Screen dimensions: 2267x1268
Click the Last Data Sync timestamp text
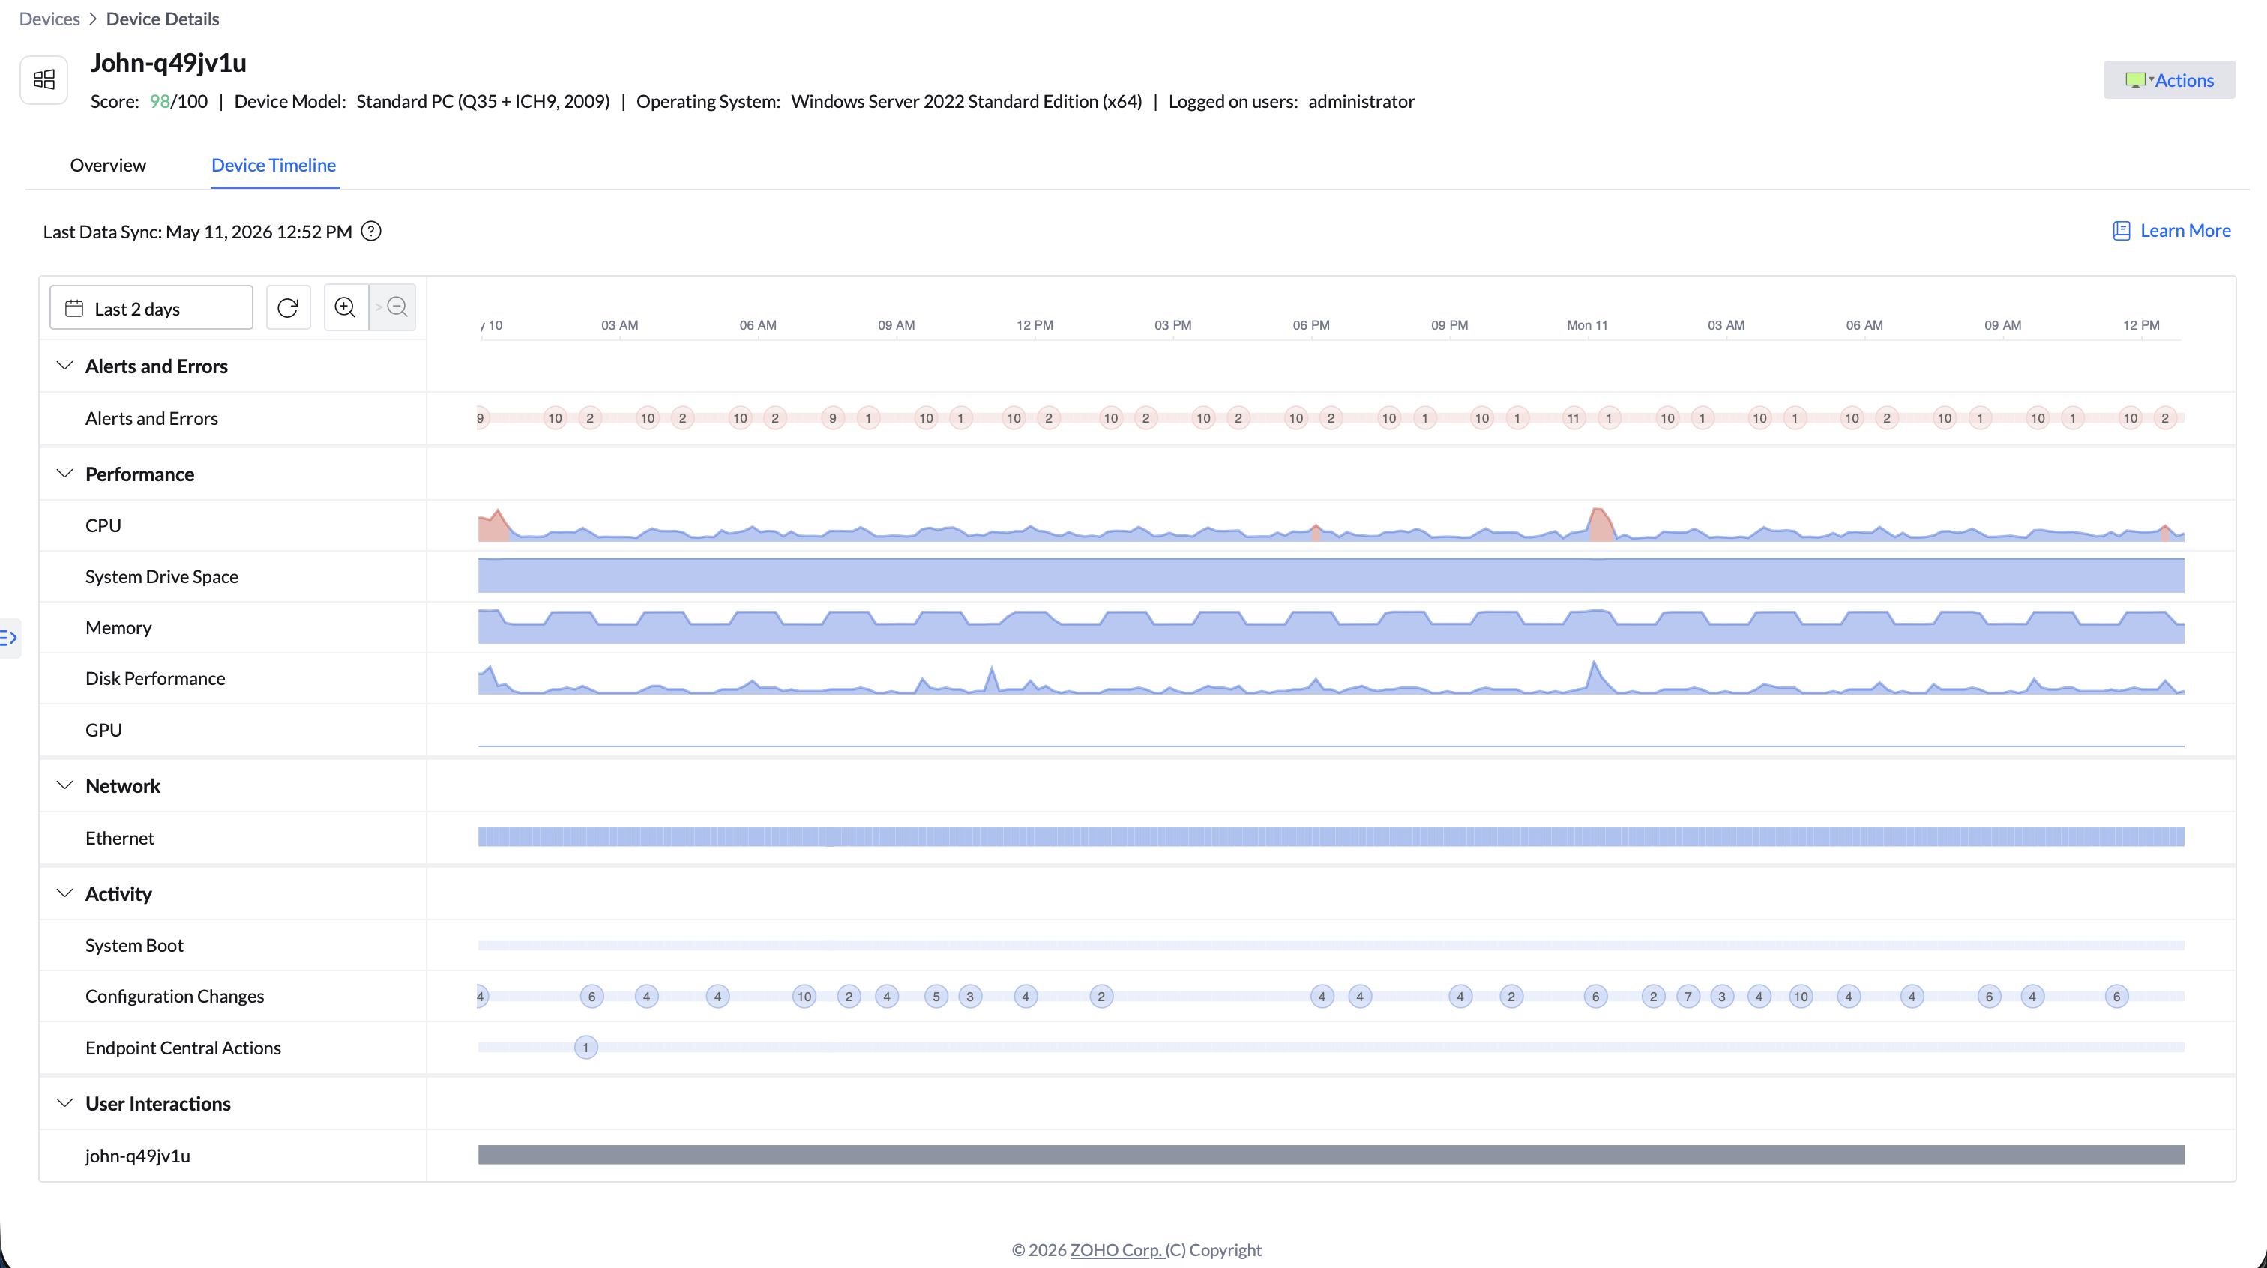coord(197,232)
